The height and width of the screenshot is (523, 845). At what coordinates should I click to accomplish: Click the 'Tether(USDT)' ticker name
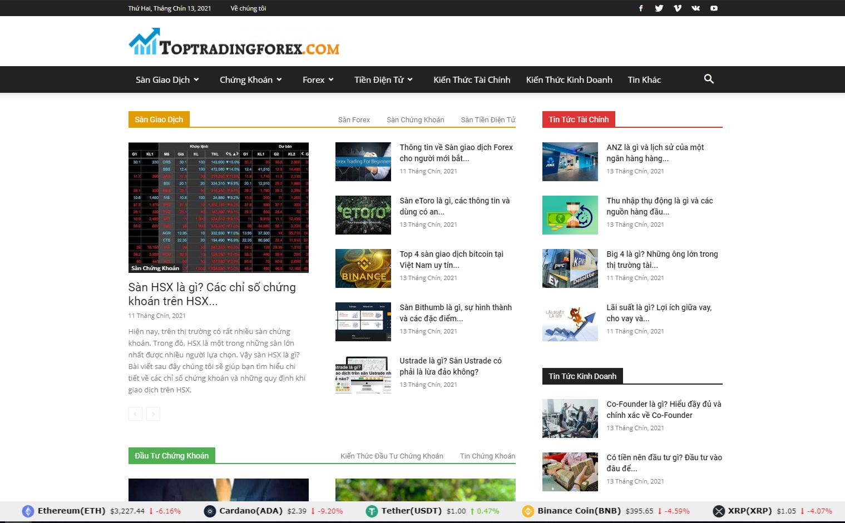click(412, 511)
